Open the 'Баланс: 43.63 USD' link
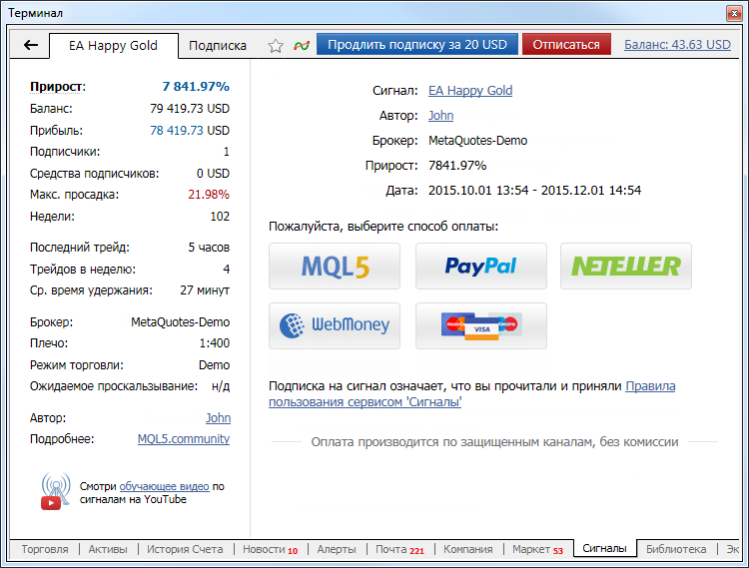 tap(677, 44)
